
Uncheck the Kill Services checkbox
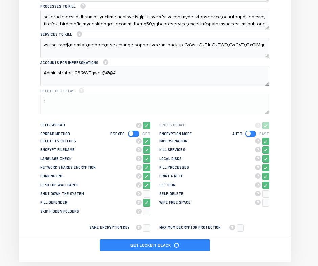(x=266, y=150)
